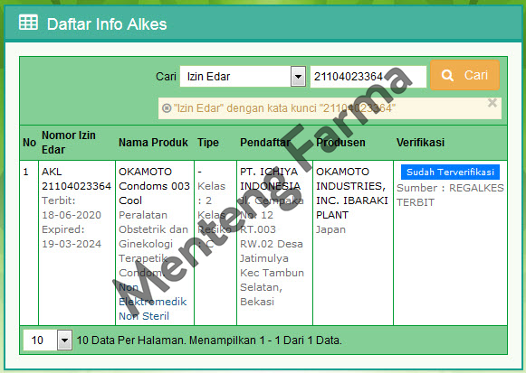
Task: Click the search keyword field containing 21104023364
Action: pos(368,77)
